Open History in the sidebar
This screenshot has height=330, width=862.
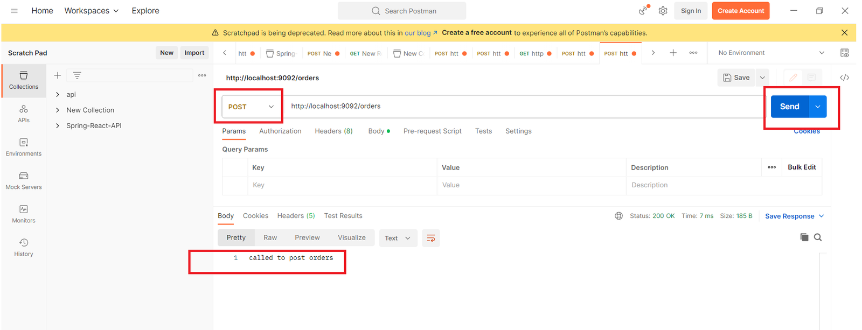pos(24,247)
